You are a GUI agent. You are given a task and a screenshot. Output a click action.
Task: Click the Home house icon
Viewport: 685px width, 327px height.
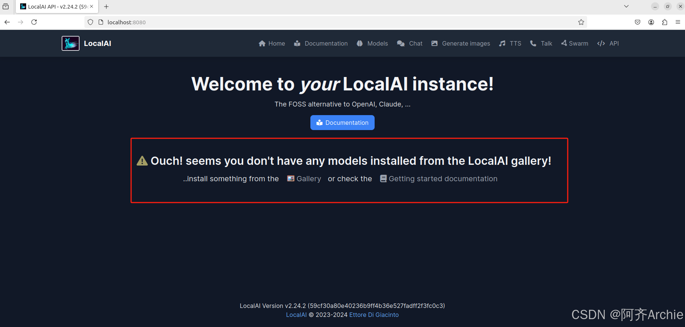pos(262,43)
